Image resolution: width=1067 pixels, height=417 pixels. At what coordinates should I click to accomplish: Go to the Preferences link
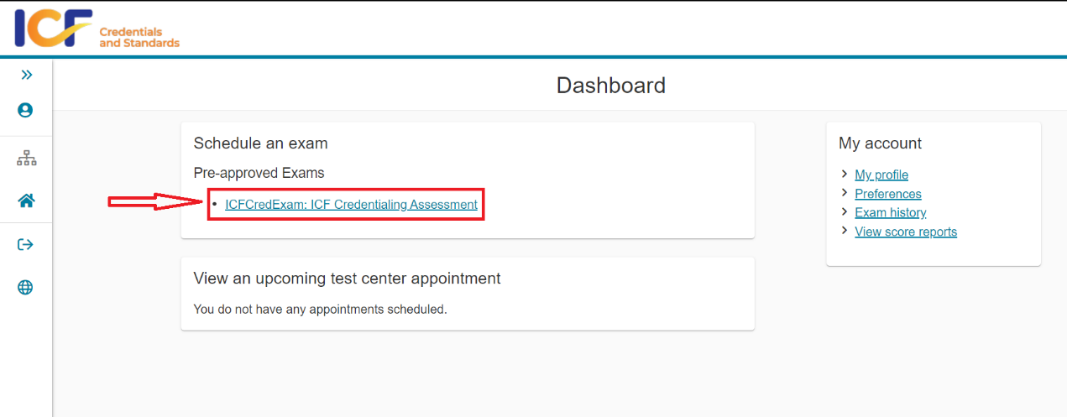[x=887, y=194]
